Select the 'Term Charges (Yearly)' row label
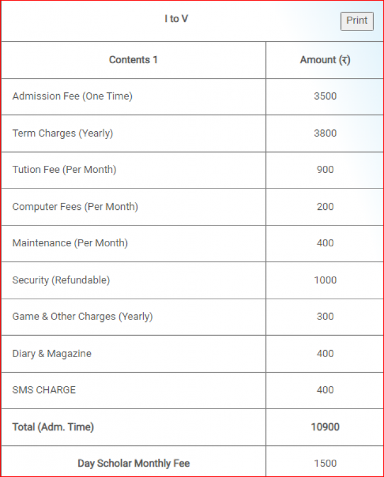The image size is (384, 477). 63,133
